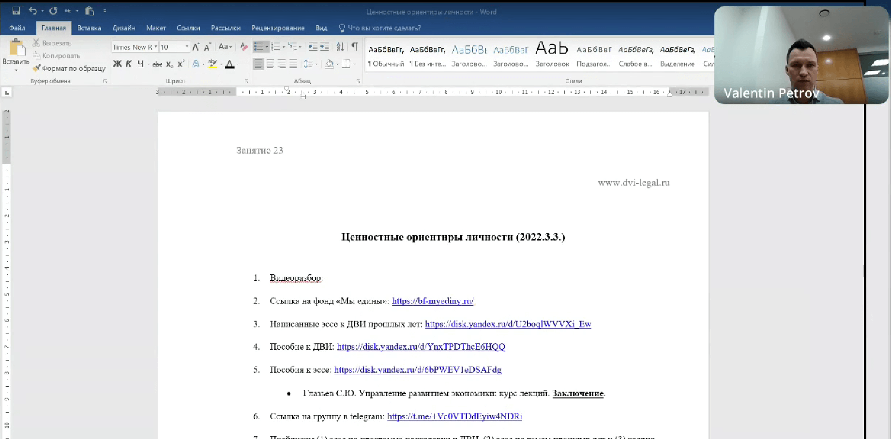Switch to the Вставка ribbon tab
891x439 pixels.
coord(89,28)
